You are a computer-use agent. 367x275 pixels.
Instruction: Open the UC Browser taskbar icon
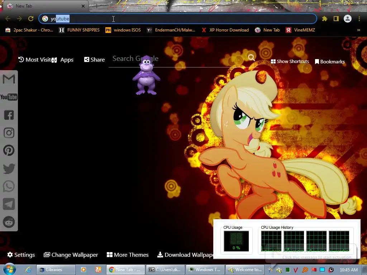pos(98,270)
